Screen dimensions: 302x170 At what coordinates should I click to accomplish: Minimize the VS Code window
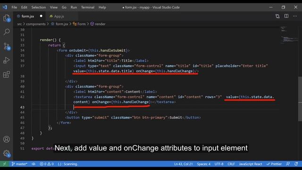[271, 8]
